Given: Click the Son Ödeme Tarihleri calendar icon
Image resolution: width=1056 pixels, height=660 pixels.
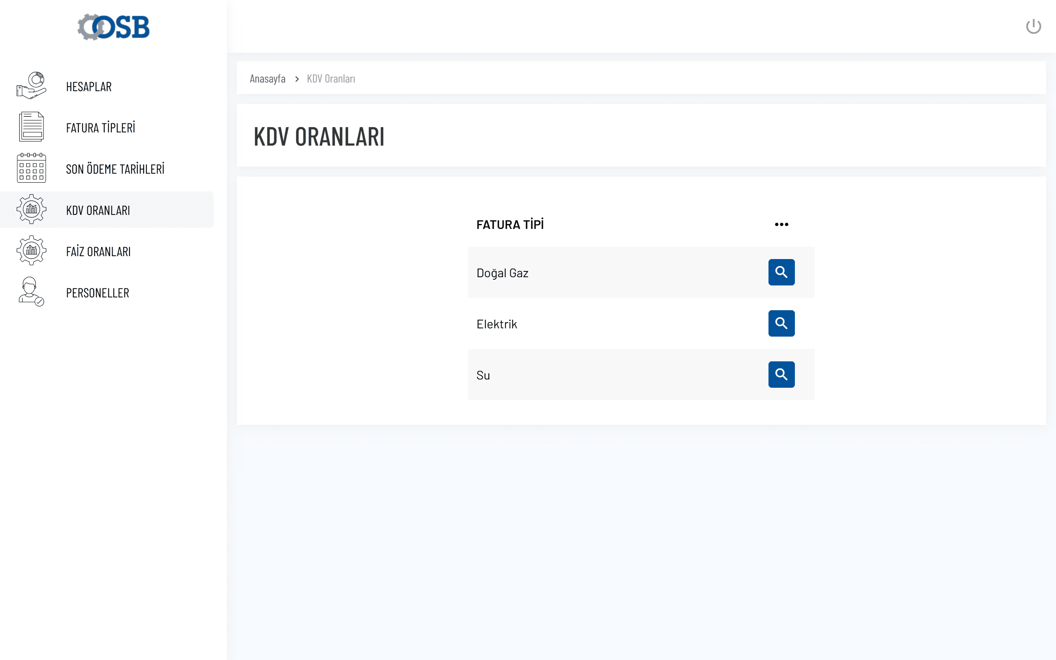Looking at the screenshot, I should pos(31,168).
